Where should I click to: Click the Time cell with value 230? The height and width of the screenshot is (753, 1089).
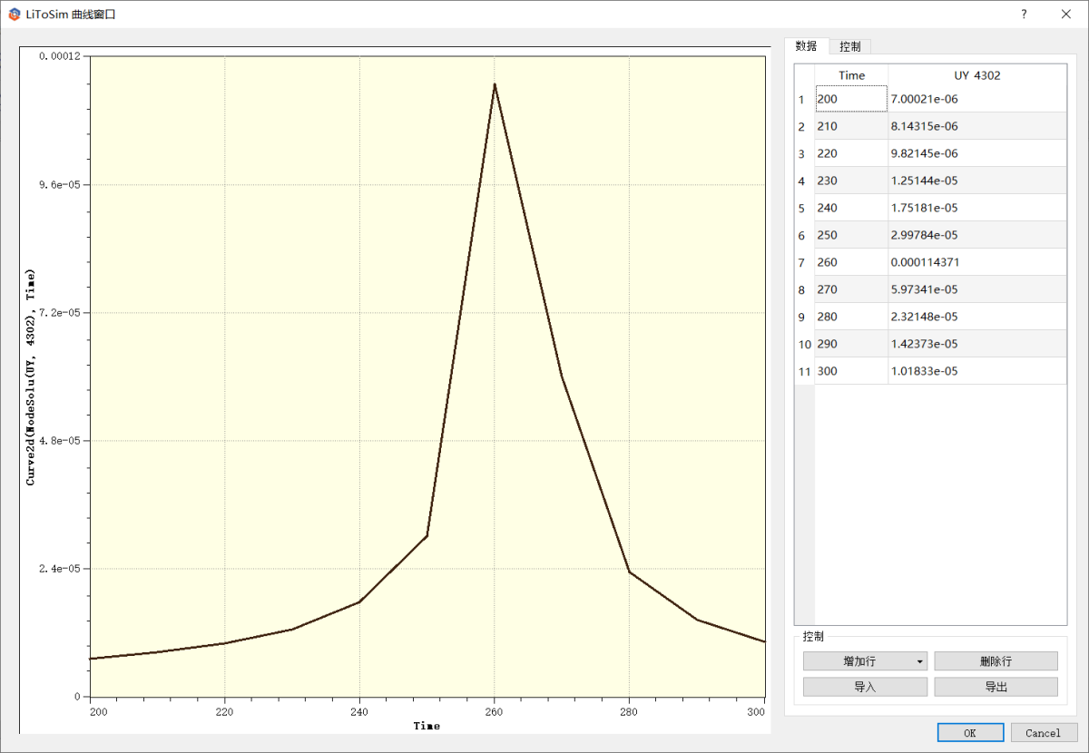pos(851,181)
